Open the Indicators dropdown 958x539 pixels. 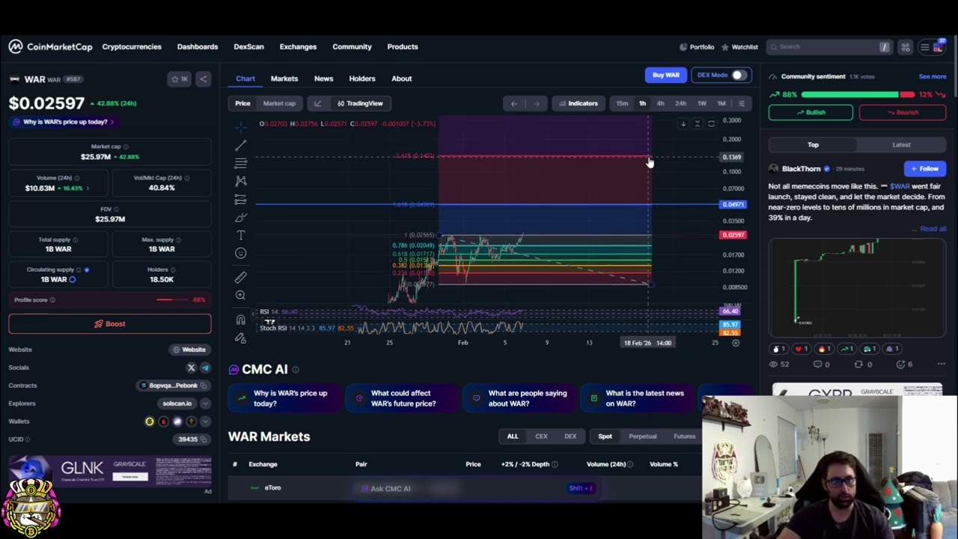(579, 103)
